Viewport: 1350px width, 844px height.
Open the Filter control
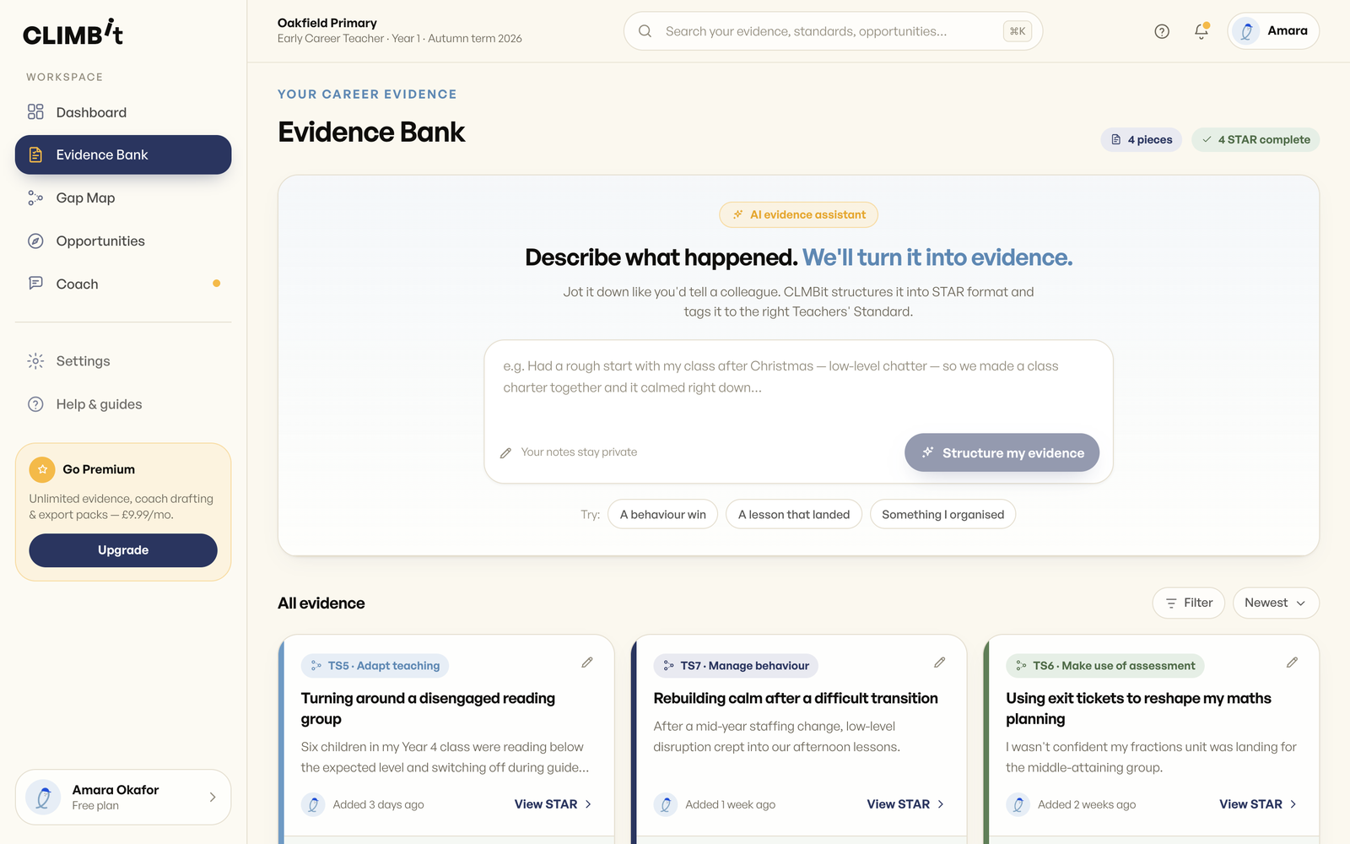(x=1188, y=603)
